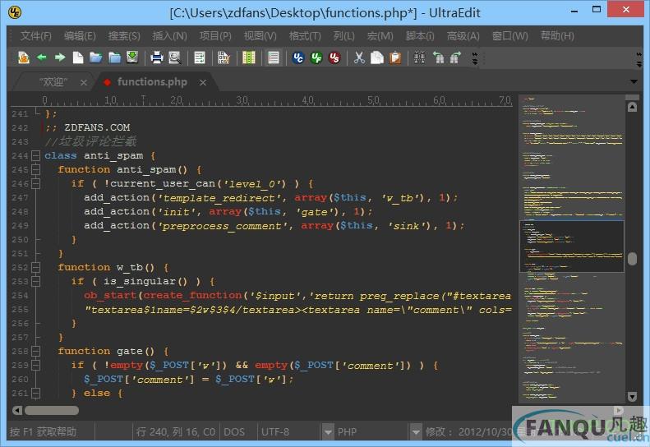
Task: Close the functions.php tab
Action: pyautogui.click(x=203, y=82)
